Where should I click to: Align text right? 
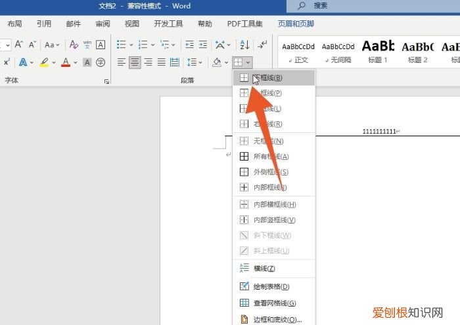[x=148, y=62]
